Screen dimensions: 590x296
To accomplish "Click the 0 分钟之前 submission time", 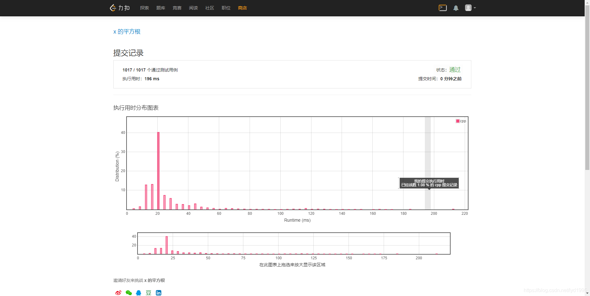I will [451, 79].
